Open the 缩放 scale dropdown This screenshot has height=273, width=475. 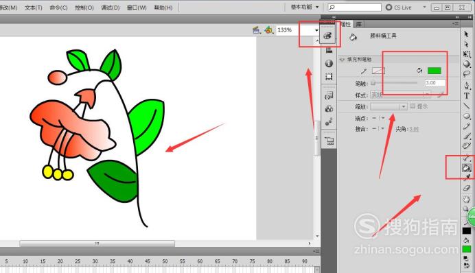[x=389, y=106]
